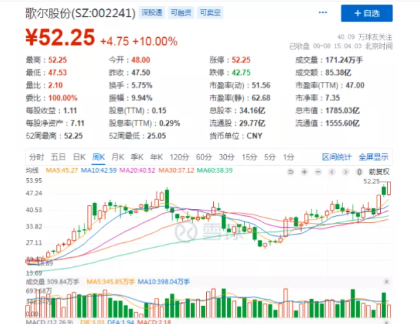Viewport: 420px width, 324px height.
Task: Open the three-dot more options menu
Action: (x=322, y=12)
